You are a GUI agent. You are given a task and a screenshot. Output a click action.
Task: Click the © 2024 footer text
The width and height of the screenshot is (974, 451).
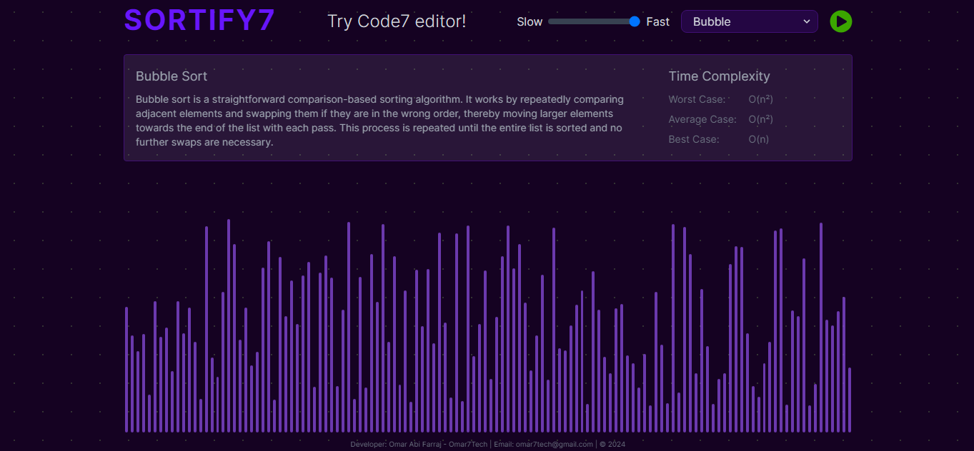(x=612, y=445)
